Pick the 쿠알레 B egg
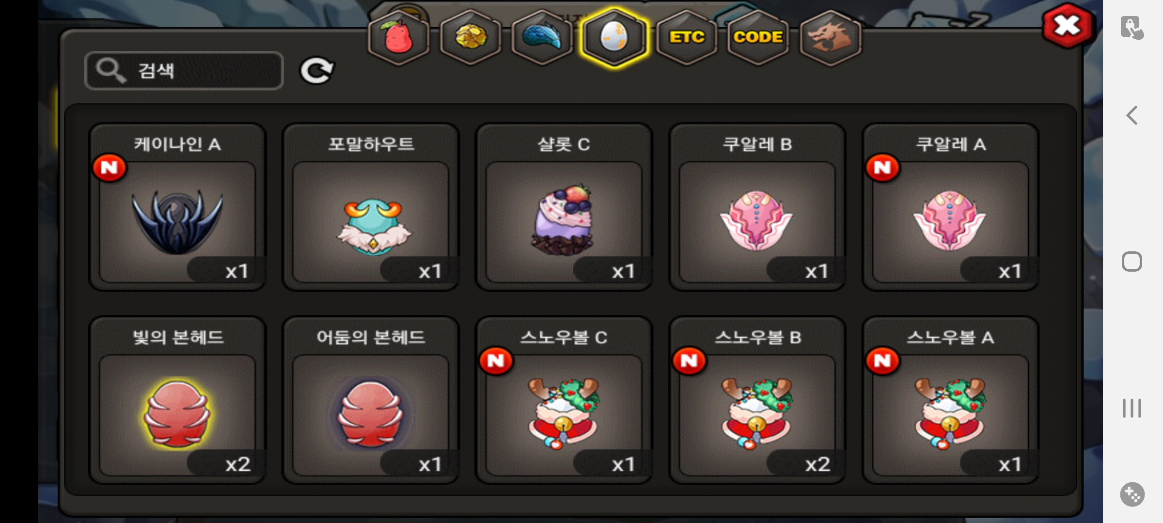The height and width of the screenshot is (523, 1163). 757,207
